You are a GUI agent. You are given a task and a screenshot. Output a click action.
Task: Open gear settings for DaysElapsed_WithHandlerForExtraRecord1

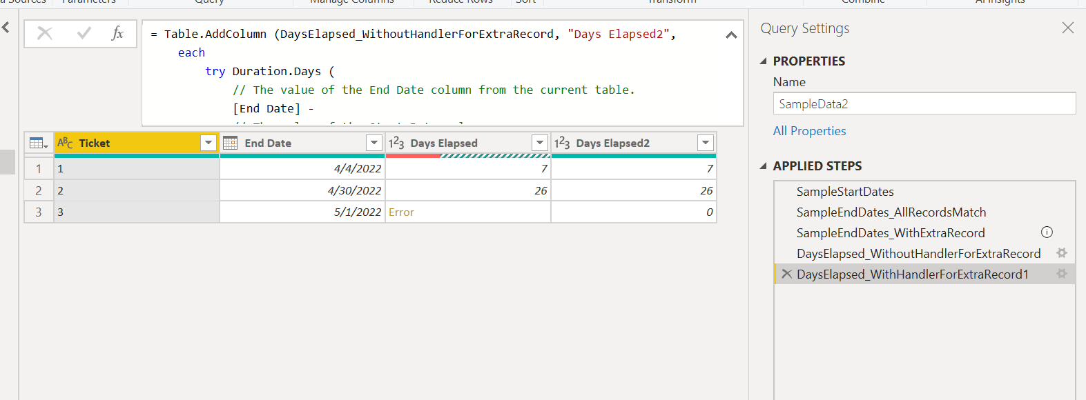pos(1062,274)
